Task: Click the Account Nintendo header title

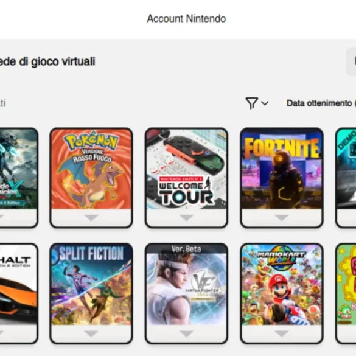Action: 186,19
